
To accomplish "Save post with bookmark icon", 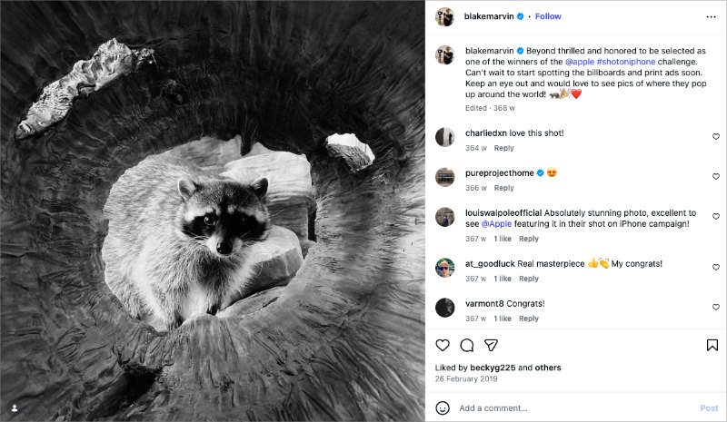I will 712,345.
